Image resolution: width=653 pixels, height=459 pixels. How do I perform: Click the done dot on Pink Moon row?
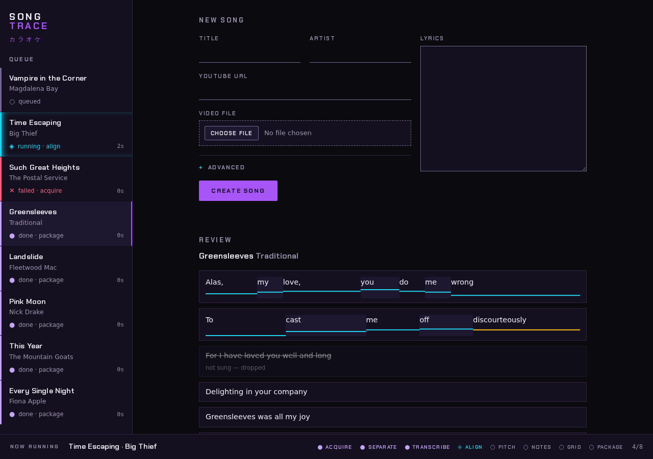12,325
